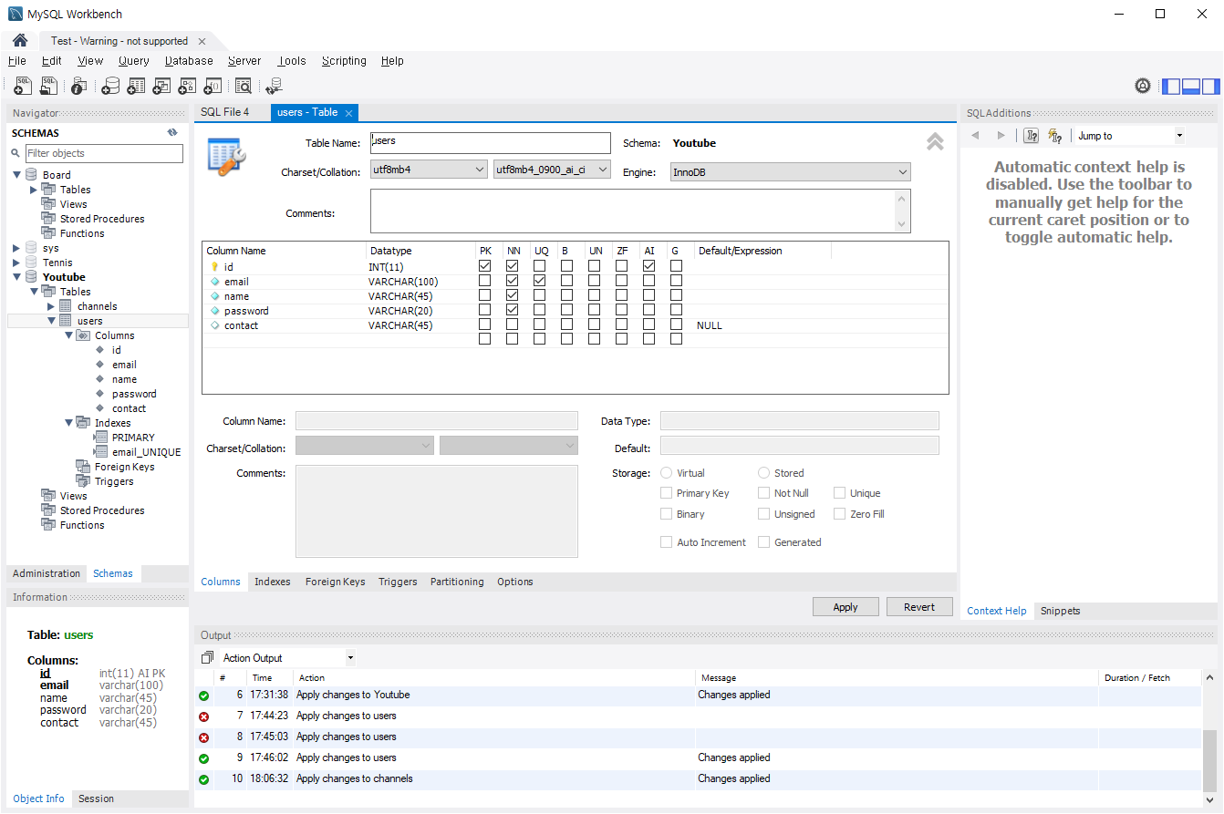Open Workbench preferences gear icon
This screenshot has width=1224, height=814.
(x=1143, y=86)
